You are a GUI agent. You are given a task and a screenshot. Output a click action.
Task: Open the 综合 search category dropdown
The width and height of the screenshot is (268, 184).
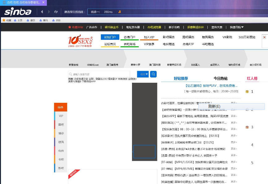[x=143, y=74]
